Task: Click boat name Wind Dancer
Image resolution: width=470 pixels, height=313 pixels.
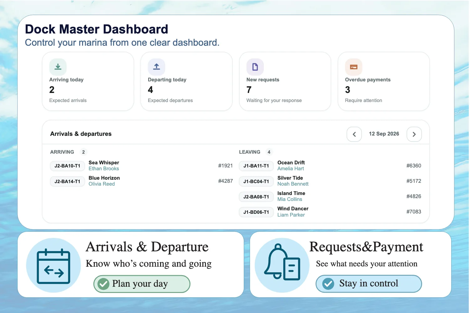Action: tap(293, 209)
